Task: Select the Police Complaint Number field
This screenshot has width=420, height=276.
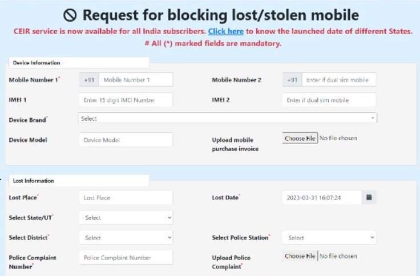Action: [x=126, y=258]
